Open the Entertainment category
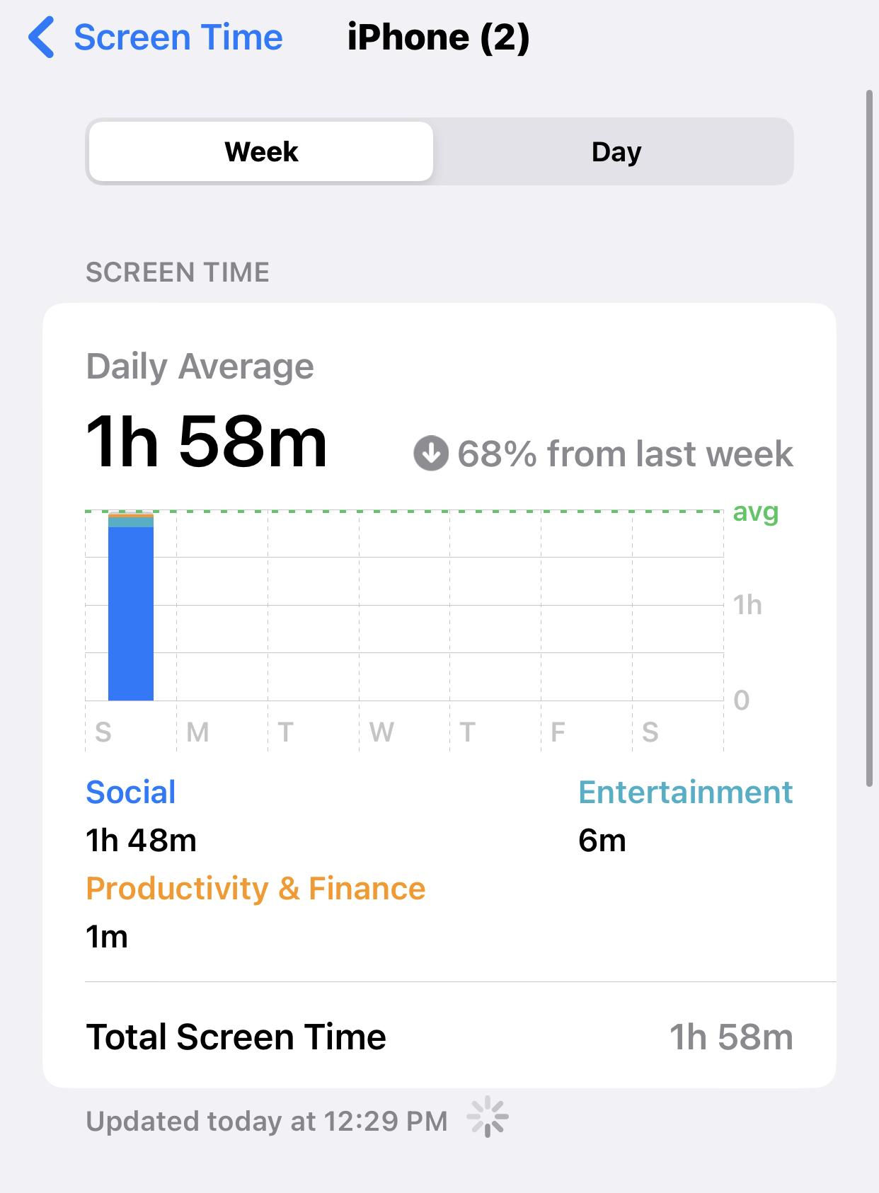The image size is (879, 1193). (686, 792)
